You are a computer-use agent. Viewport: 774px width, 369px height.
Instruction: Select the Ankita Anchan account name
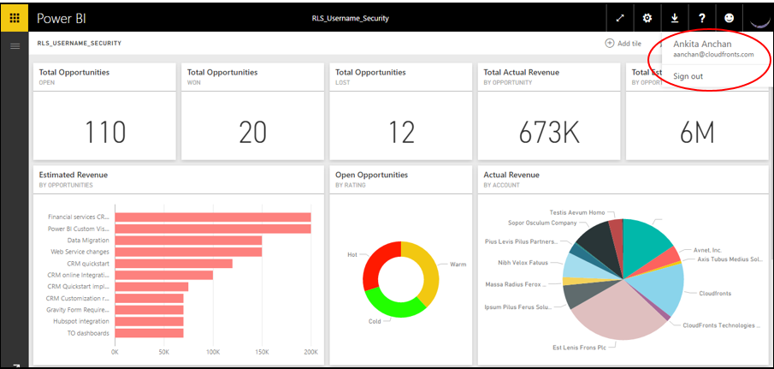(x=703, y=43)
